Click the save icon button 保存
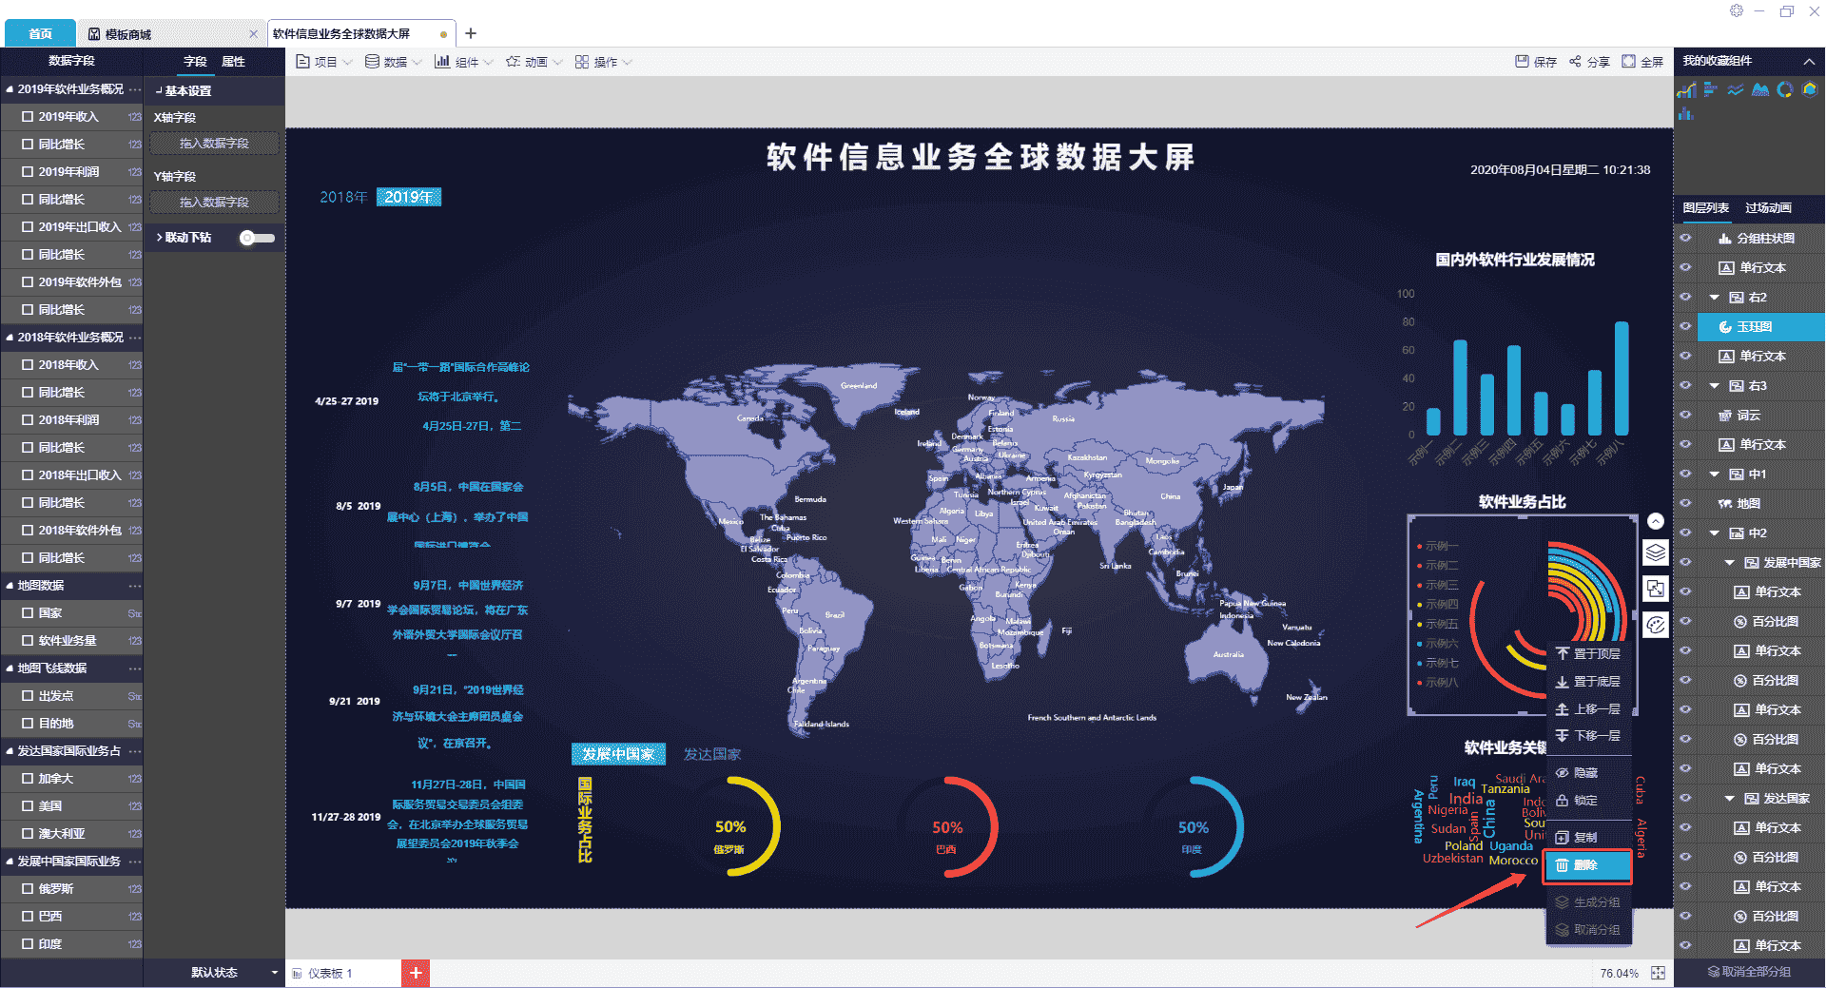The width and height of the screenshot is (1826, 988). 1536,62
